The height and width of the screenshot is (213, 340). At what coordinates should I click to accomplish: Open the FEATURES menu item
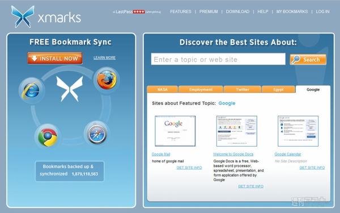pos(181,11)
